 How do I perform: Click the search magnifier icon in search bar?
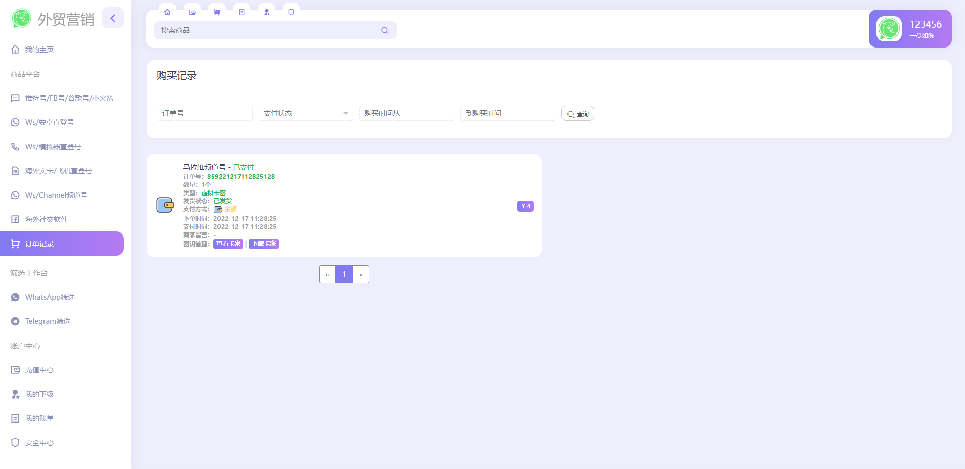(385, 30)
